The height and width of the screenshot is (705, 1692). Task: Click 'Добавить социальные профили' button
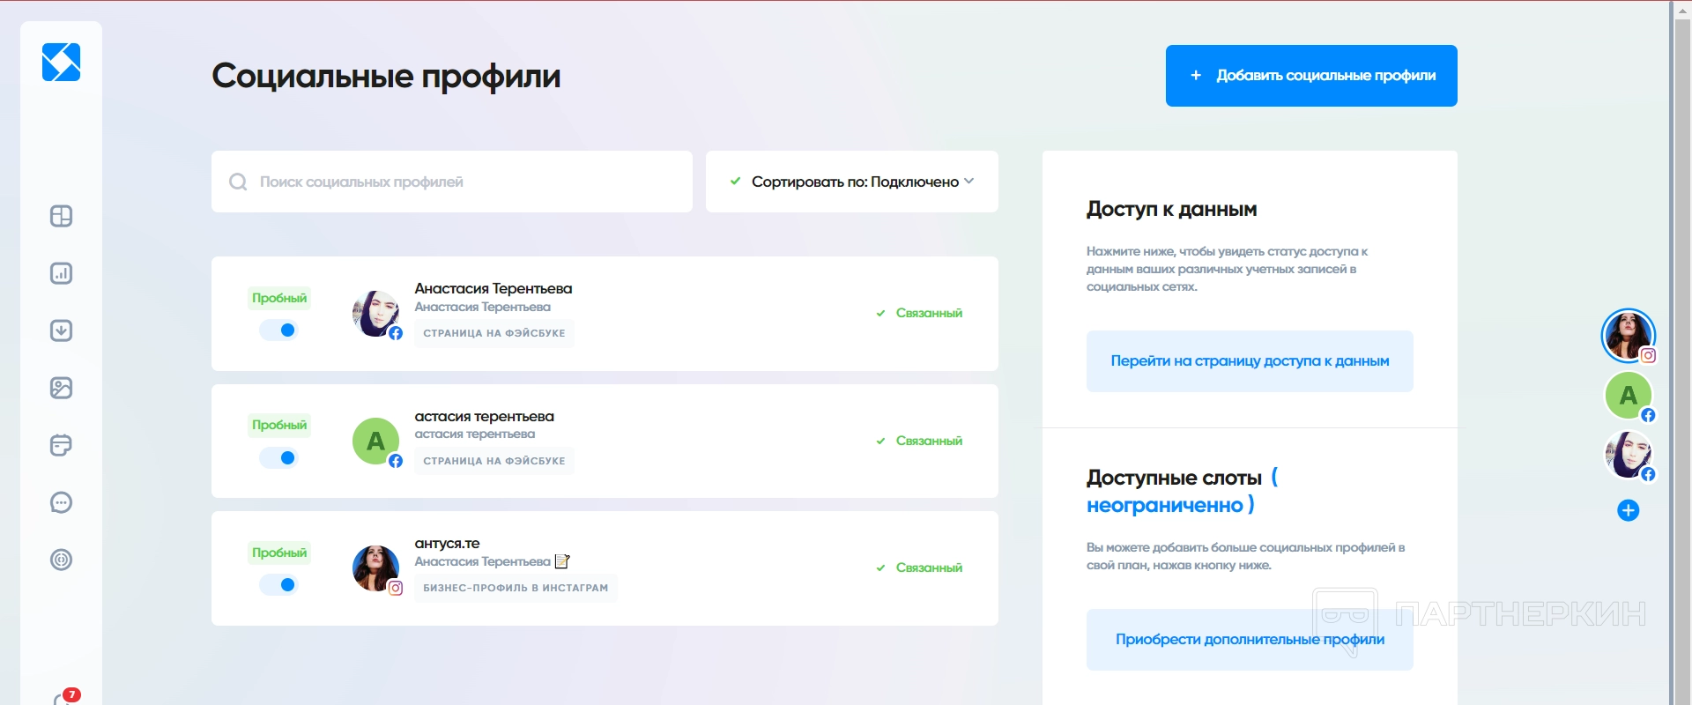[1311, 76]
